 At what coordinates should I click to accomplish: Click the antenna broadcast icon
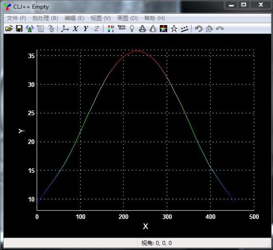[x=29, y=29]
